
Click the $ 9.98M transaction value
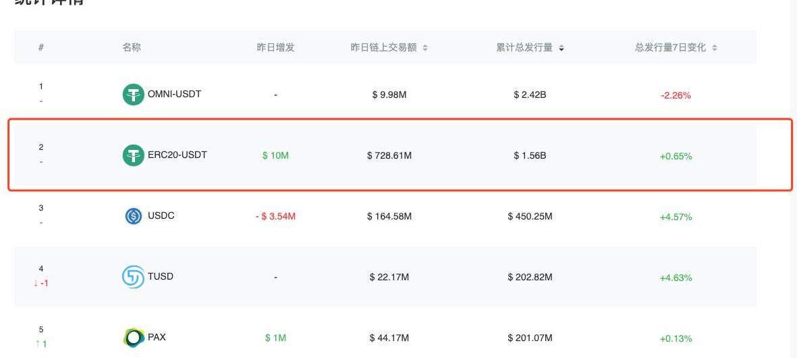(x=389, y=95)
